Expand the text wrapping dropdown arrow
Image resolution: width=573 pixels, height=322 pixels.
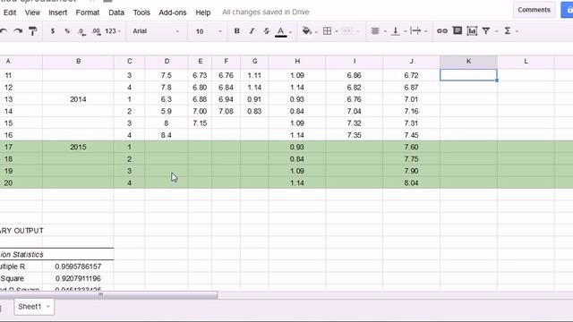pyautogui.click(x=426, y=32)
